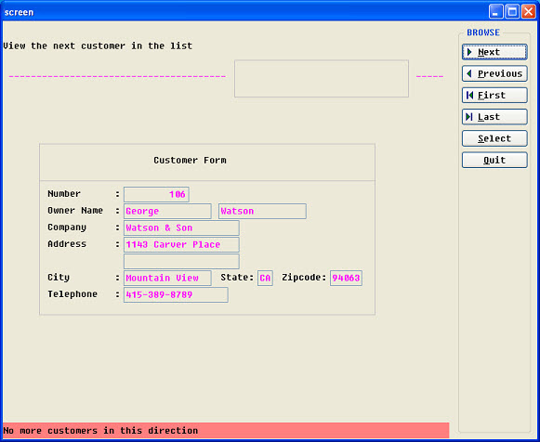Click the Company field Watson & Son
The height and width of the screenshot is (442, 540).
[x=181, y=228]
